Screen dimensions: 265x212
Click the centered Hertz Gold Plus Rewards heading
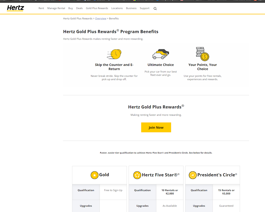[x=156, y=107]
